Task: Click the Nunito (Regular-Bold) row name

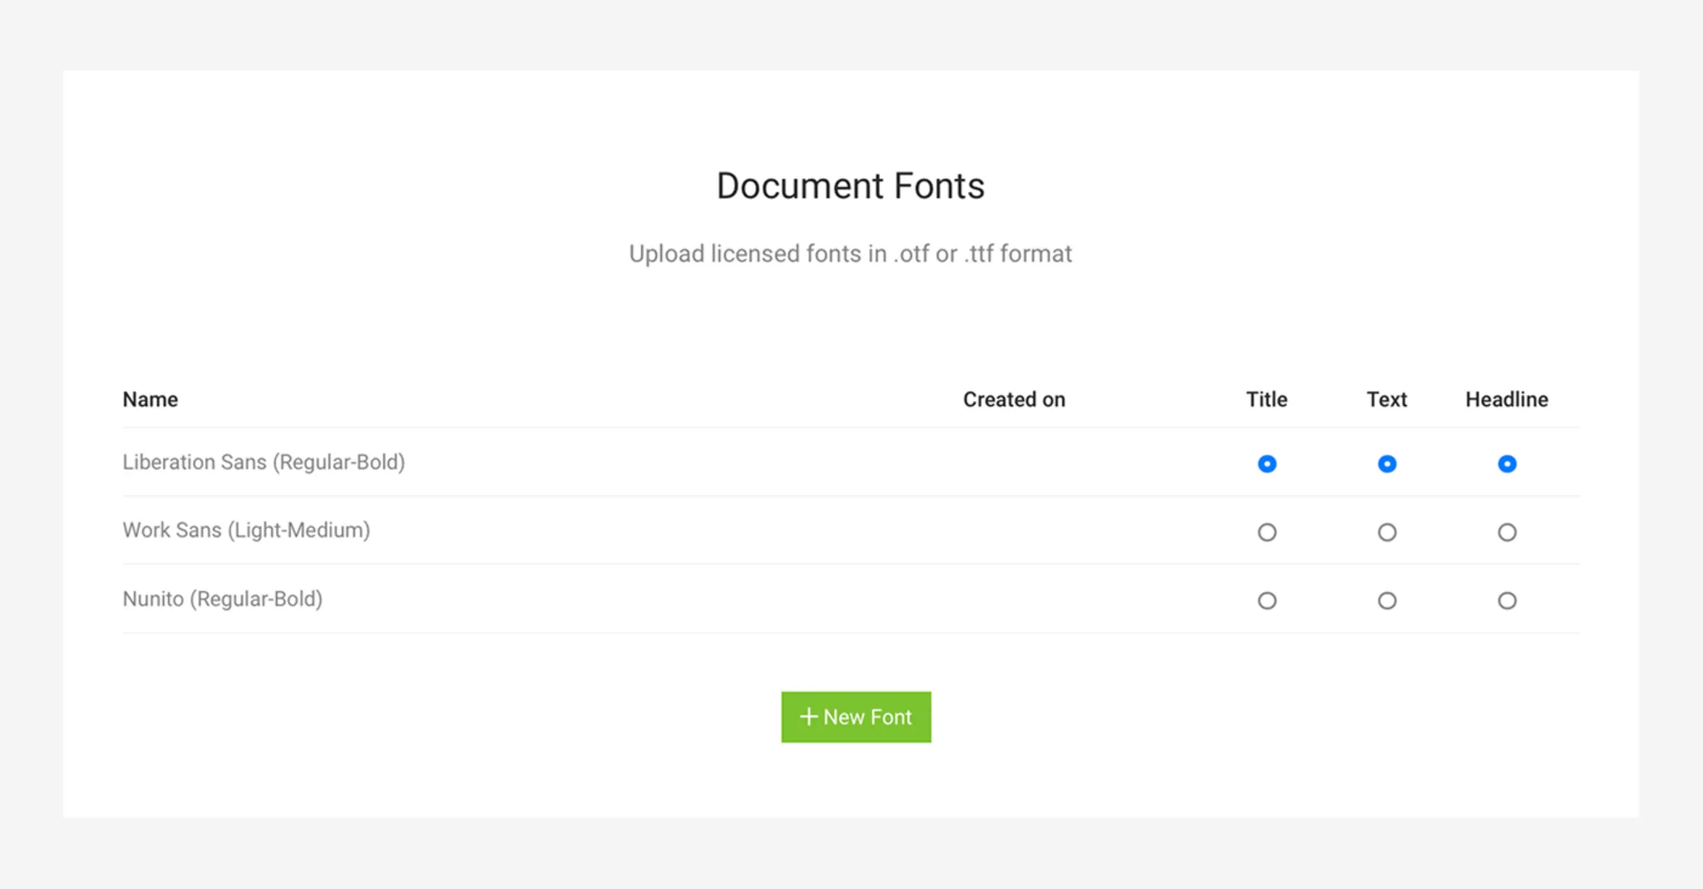Action: click(222, 599)
